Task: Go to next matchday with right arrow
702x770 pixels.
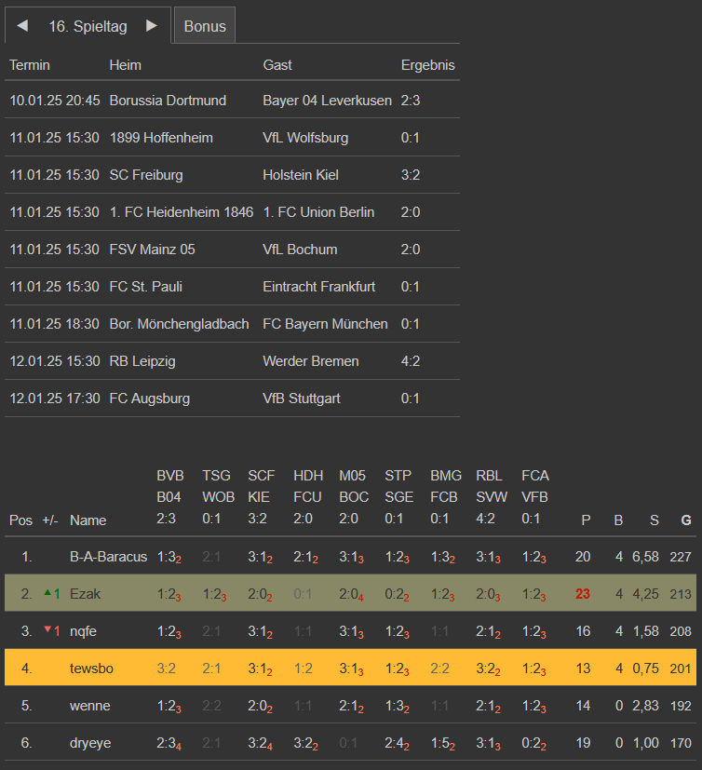Action: [x=151, y=26]
